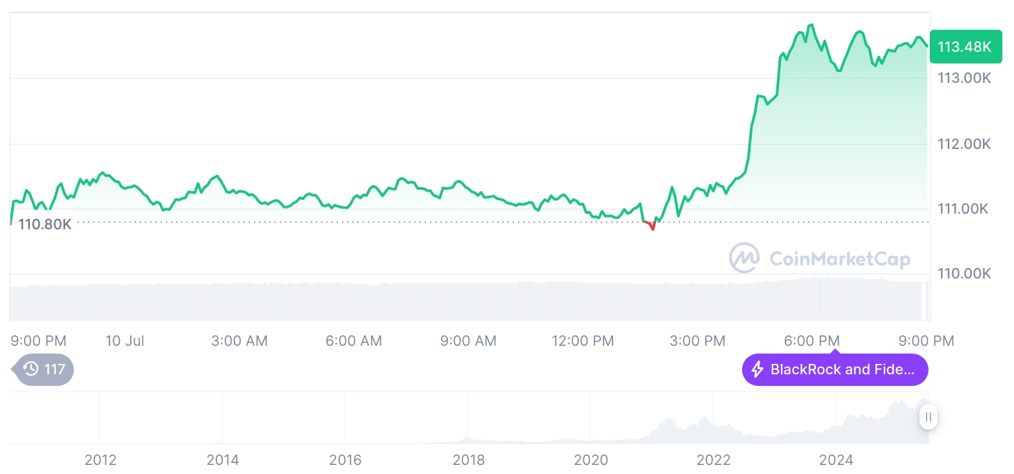1014x474 pixels.
Task: Click the 12:00 PM time axis label
Action: [583, 341]
